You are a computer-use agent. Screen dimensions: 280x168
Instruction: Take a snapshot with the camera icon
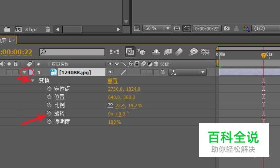point(226,28)
